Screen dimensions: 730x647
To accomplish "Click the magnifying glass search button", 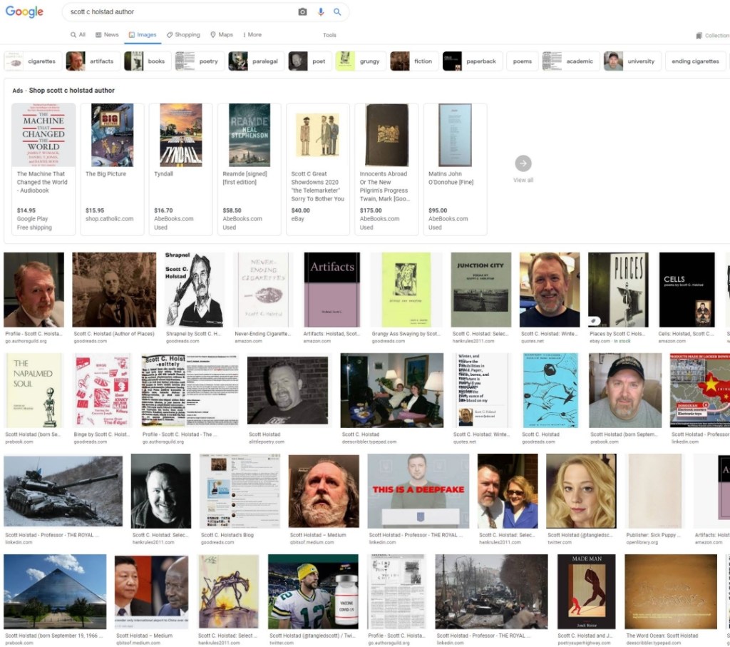I will tap(337, 12).
